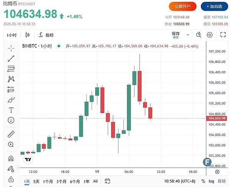
Task: Open the 指标 indicators menu
Action: coord(46,35)
